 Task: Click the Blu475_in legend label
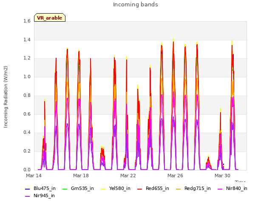45,189
